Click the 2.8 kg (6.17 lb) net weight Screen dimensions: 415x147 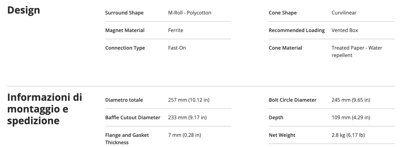click(348, 135)
